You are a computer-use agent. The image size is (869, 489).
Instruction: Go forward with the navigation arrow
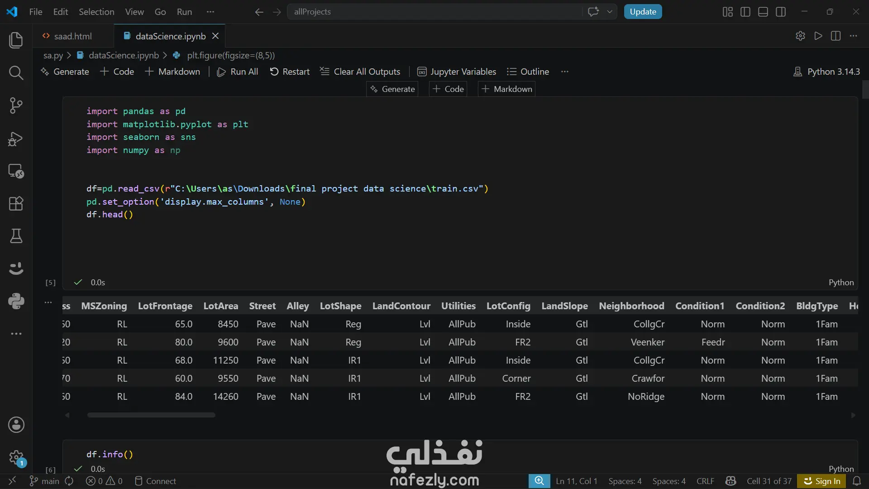(277, 12)
